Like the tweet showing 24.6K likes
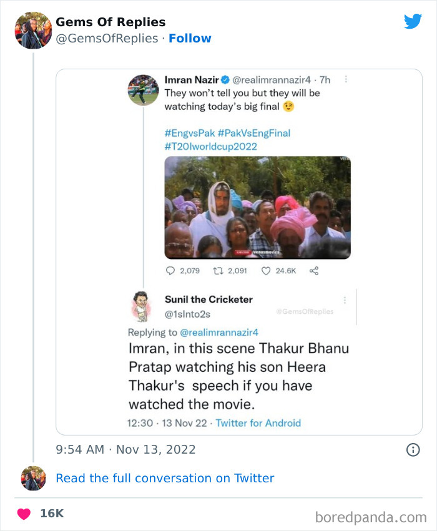 tap(267, 271)
